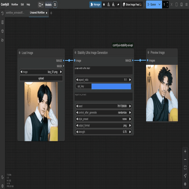Click the Show Image Feed button

(x=132, y=4)
